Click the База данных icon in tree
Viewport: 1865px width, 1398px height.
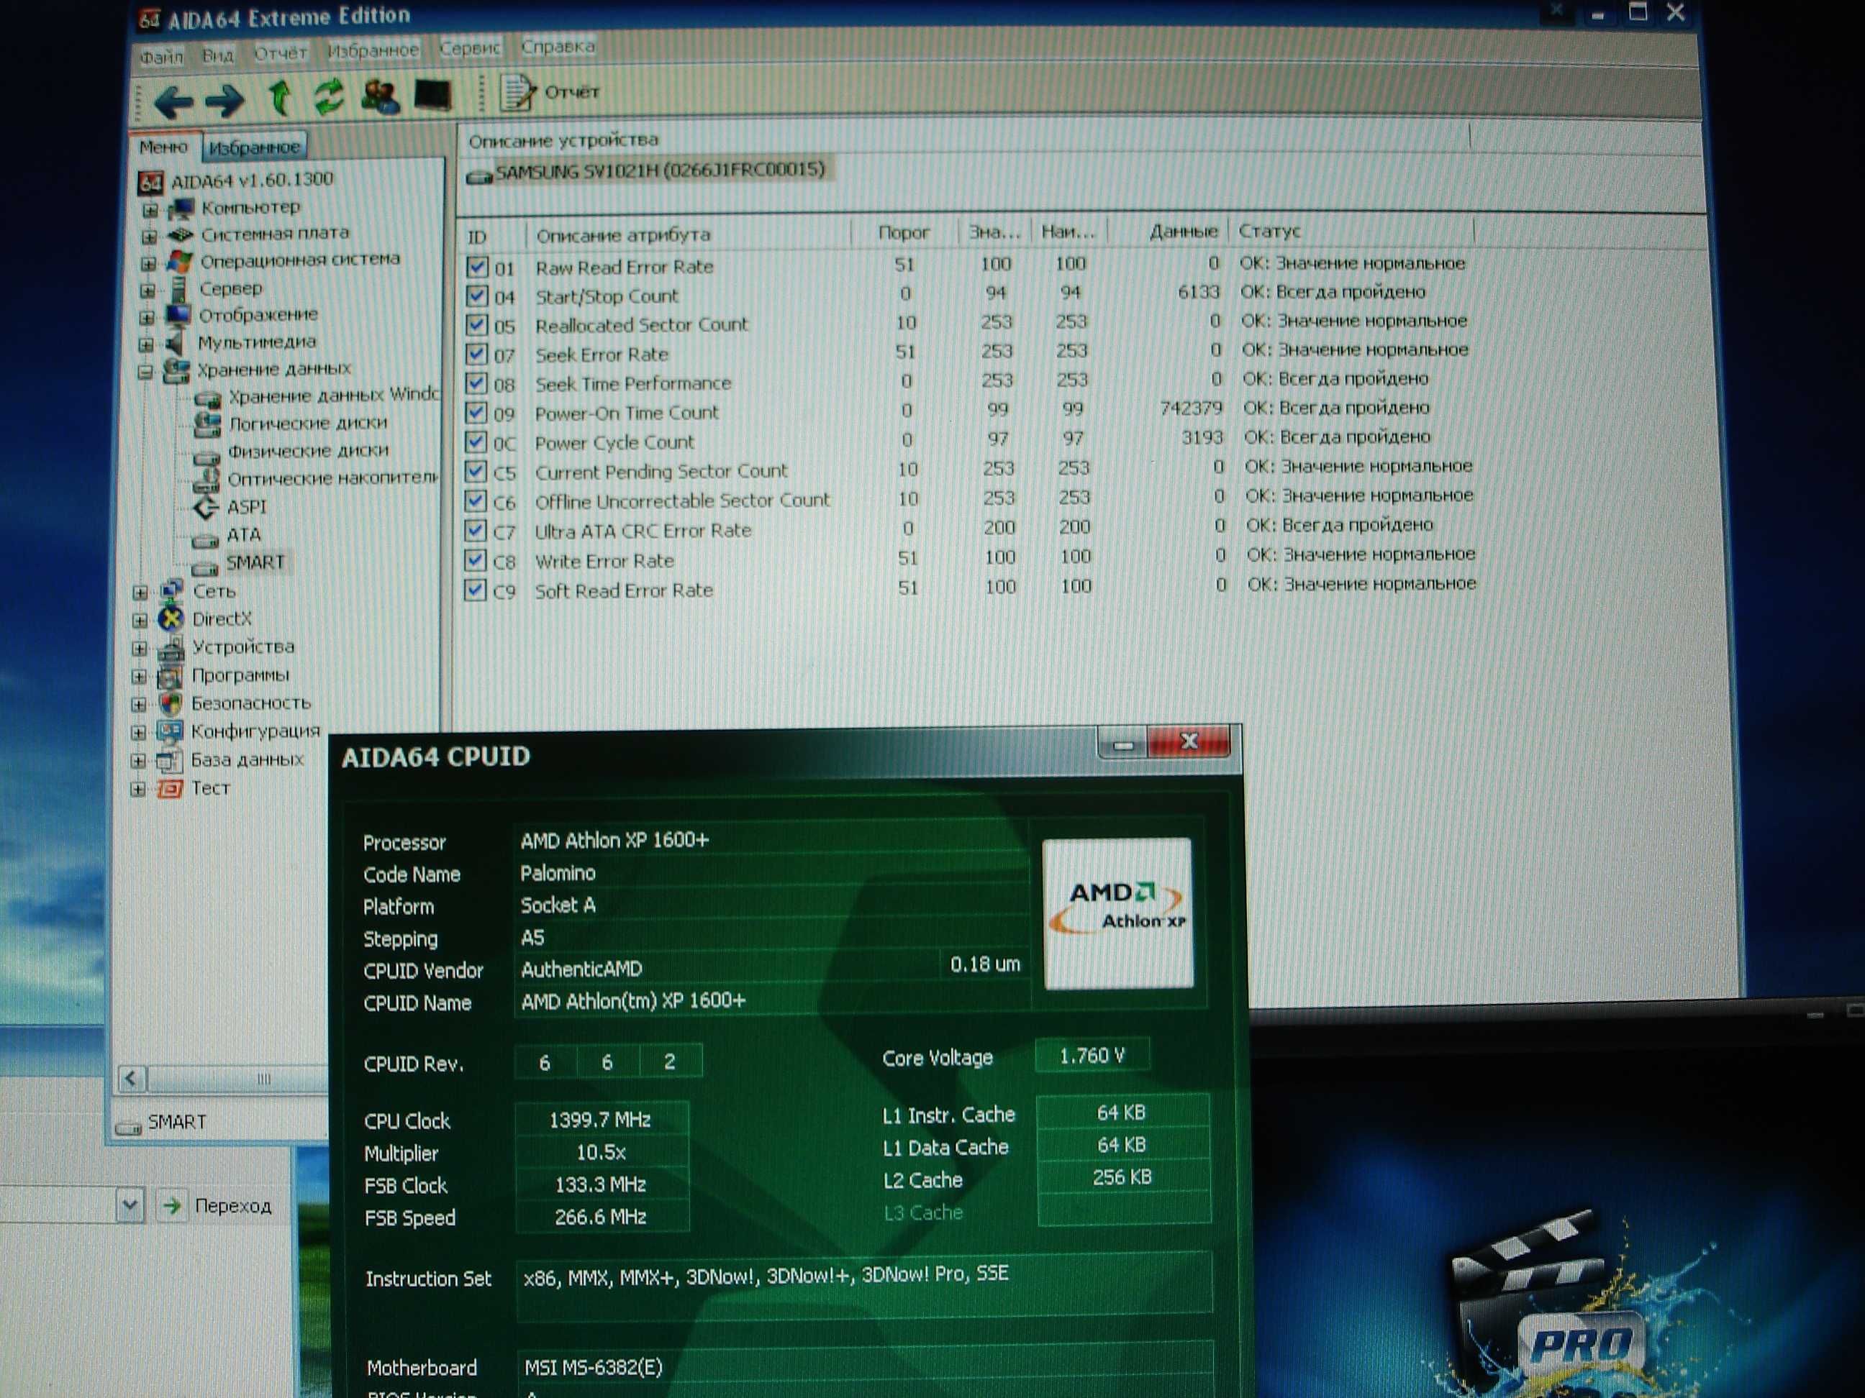coord(170,761)
